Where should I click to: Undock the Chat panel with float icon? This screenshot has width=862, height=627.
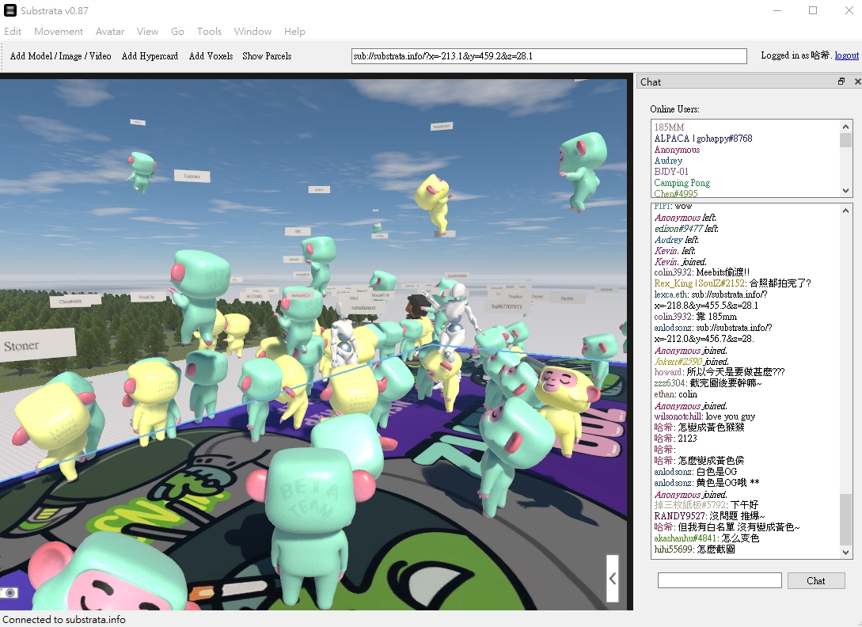(x=841, y=82)
